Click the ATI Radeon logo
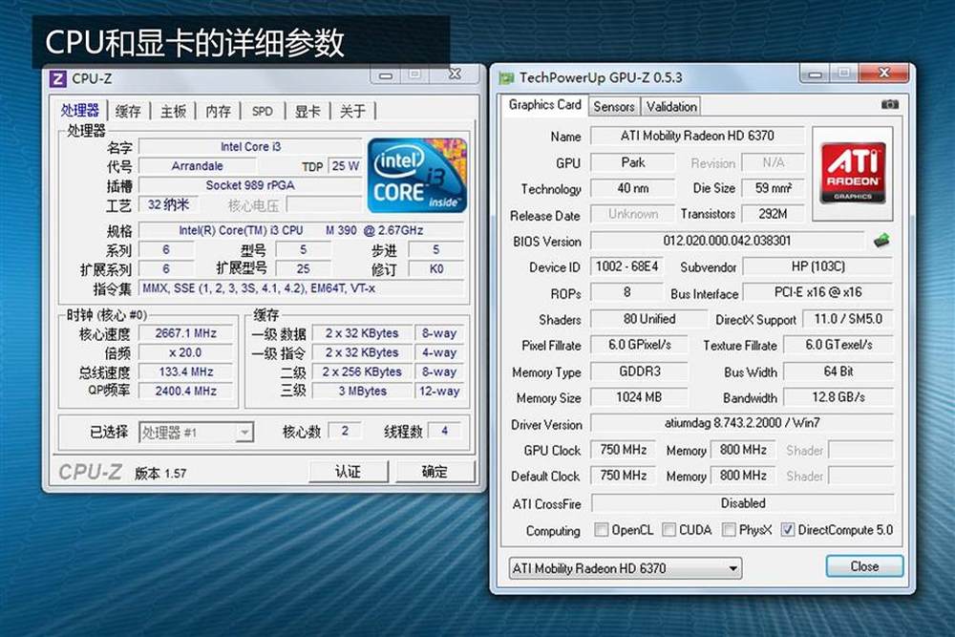This screenshot has height=637, width=955. pyautogui.click(x=852, y=173)
